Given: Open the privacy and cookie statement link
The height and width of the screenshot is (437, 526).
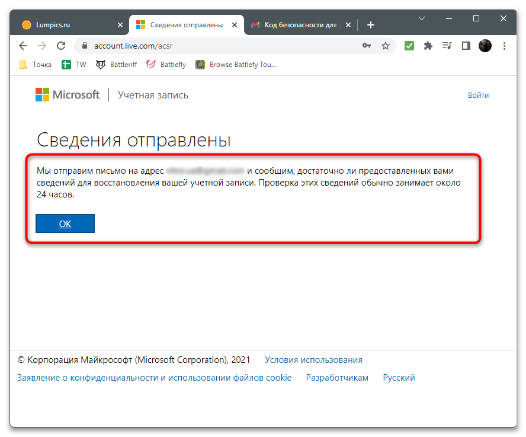Looking at the screenshot, I should pyautogui.click(x=155, y=378).
